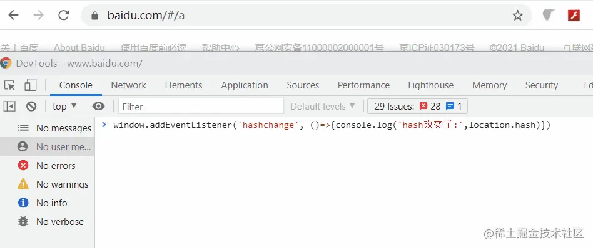Screen dimensions: 593x248
Task: Create live expression with eye icon
Action: tap(98, 107)
